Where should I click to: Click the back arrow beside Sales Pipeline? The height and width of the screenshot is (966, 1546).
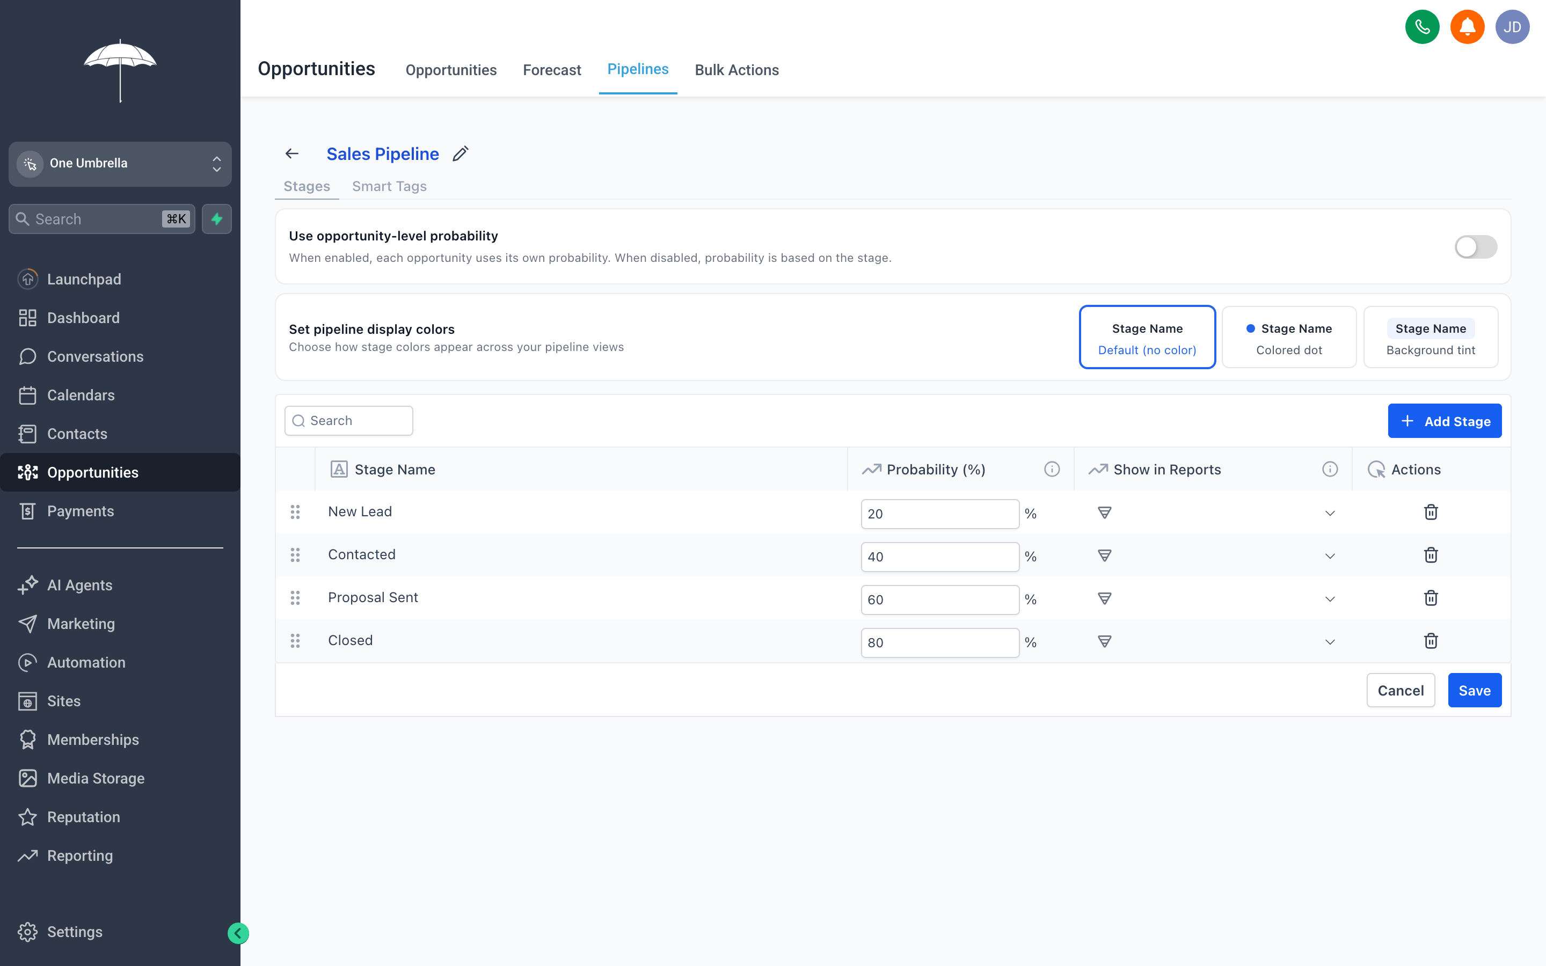[292, 153]
